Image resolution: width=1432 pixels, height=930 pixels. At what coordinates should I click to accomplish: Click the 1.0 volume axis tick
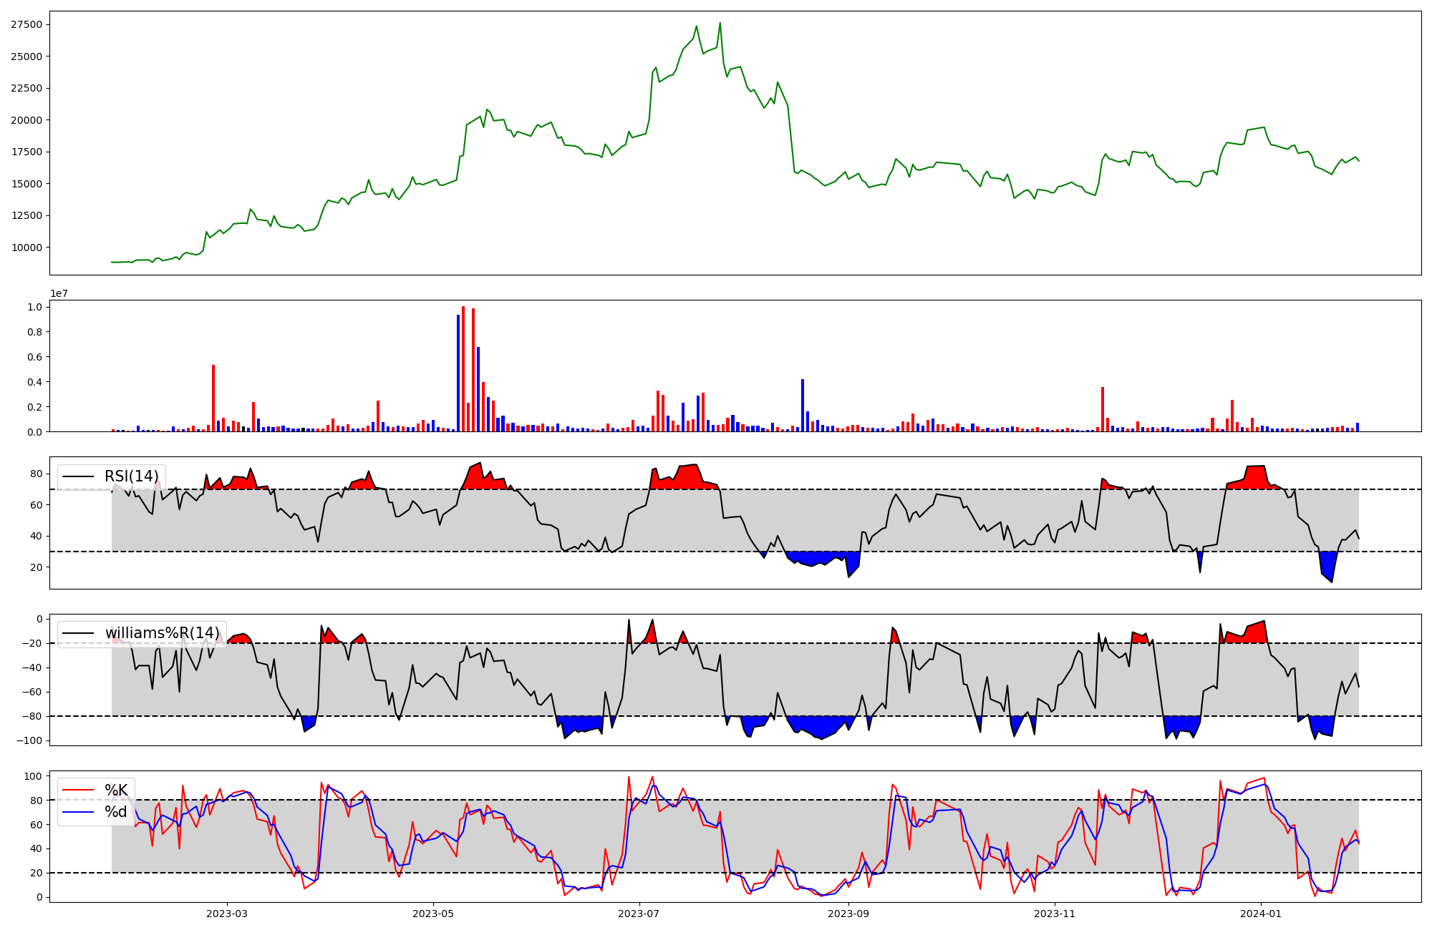(x=34, y=307)
